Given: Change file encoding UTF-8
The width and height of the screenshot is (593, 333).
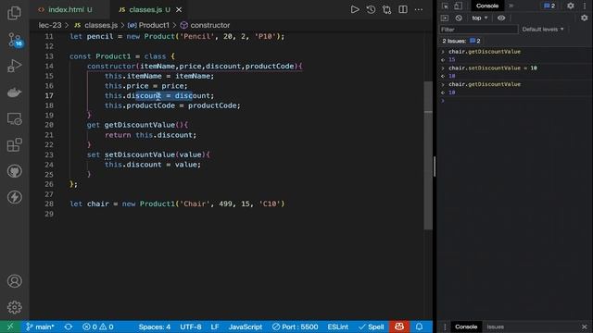Looking at the screenshot, I should [x=191, y=327].
